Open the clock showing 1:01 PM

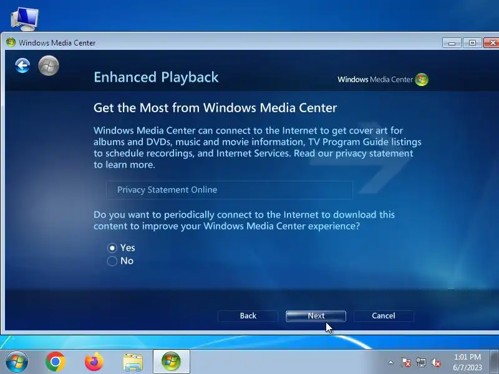[467, 362]
